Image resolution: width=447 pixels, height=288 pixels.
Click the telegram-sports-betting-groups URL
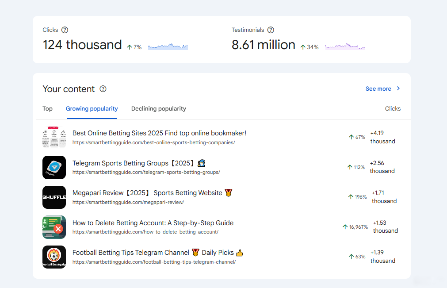click(x=146, y=172)
